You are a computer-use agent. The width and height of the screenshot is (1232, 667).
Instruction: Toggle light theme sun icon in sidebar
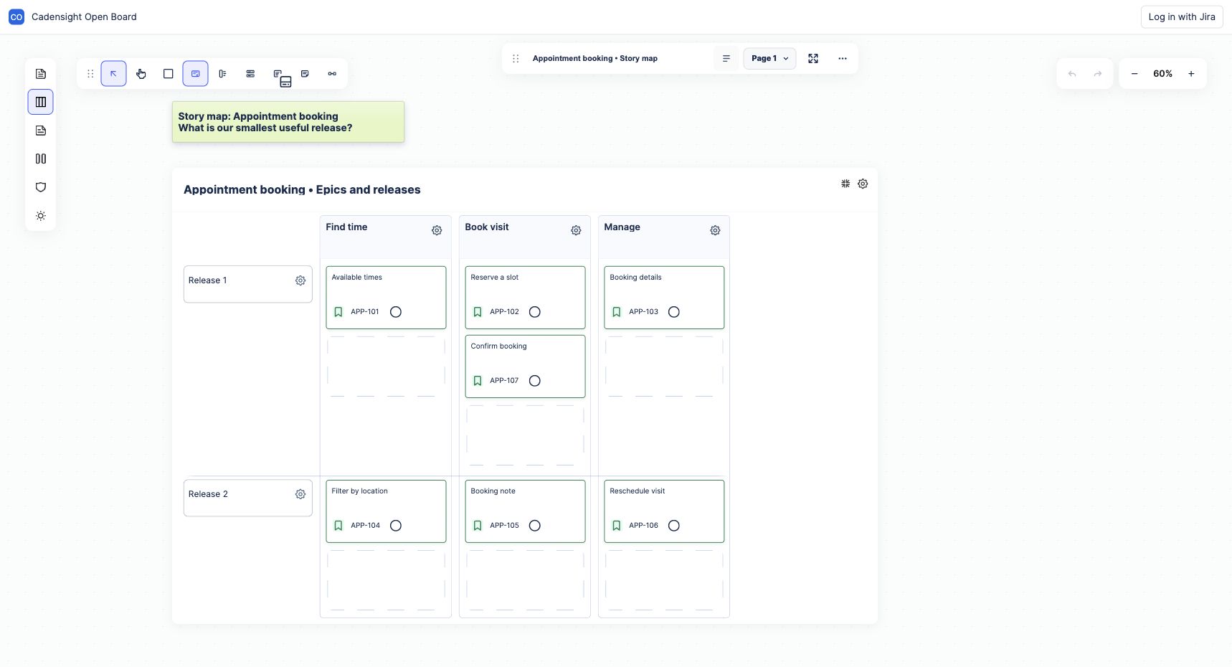pyautogui.click(x=41, y=216)
